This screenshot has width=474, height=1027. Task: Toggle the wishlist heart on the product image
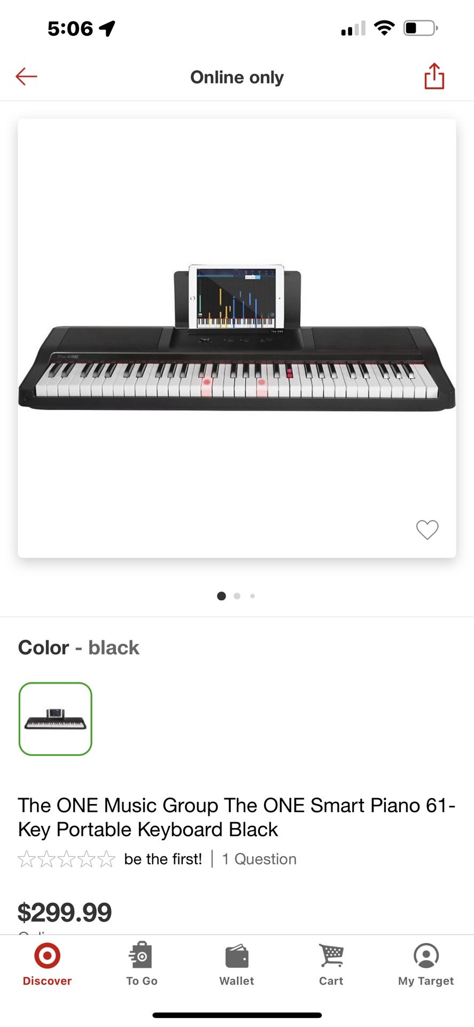[x=427, y=530]
